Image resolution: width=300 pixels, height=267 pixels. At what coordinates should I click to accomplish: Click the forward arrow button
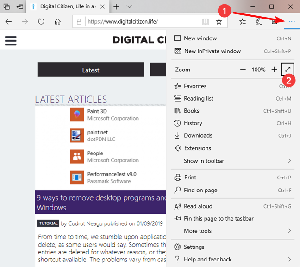pos(25,22)
